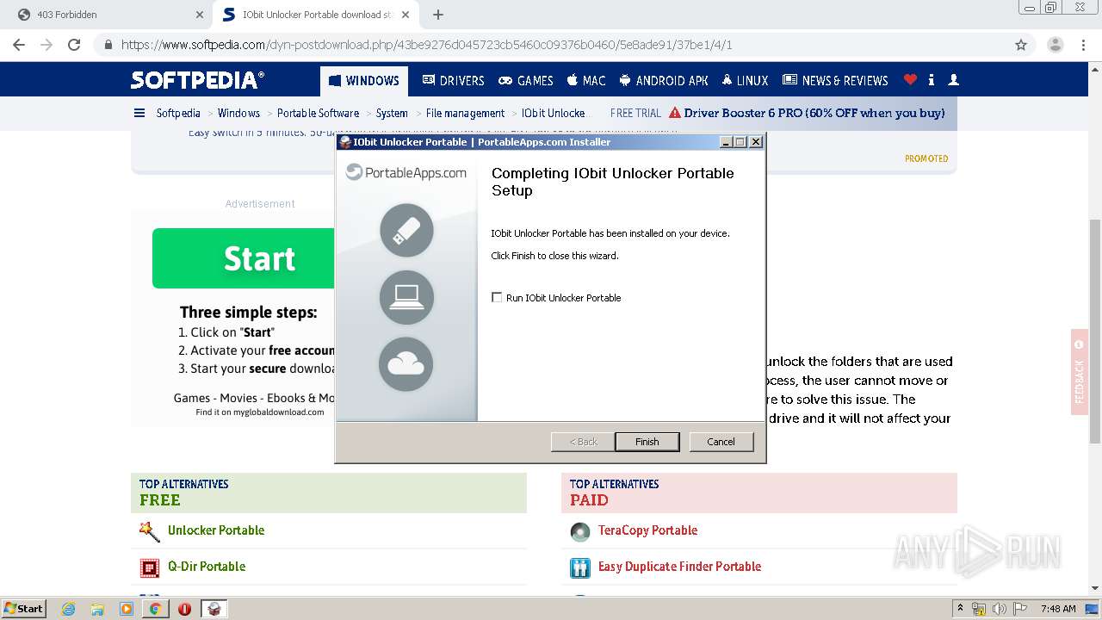Click Portable Software breadcrumb link
The image size is (1102, 620).
318,113
